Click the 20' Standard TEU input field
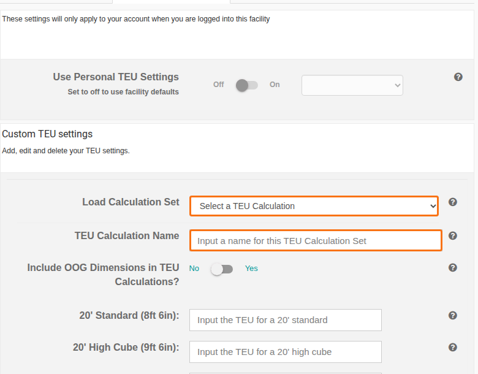478x374 pixels. [286, 320]
